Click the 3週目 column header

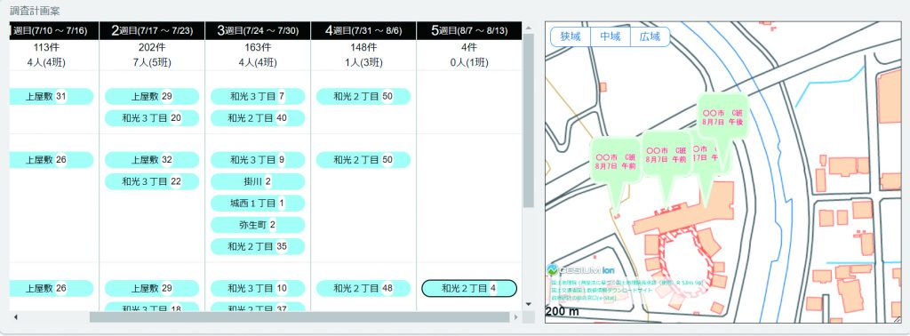(258, 31)
